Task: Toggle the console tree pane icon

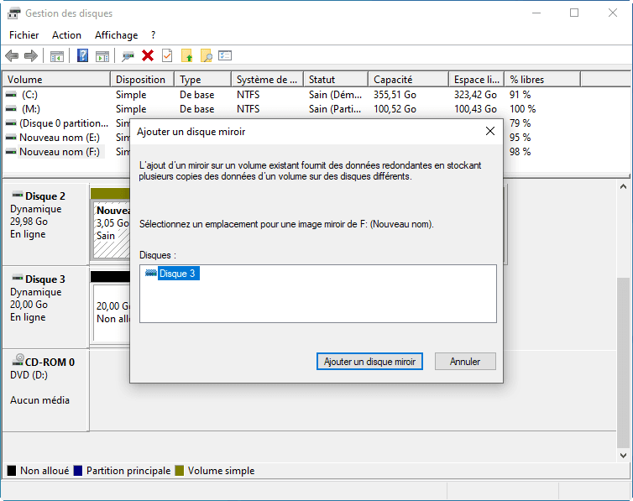Action: [57, 56]
